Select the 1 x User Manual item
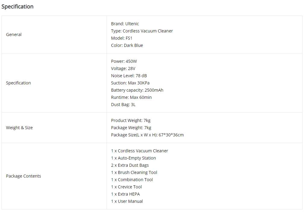This screenshot has height=213, width=305. pos(127,201)
